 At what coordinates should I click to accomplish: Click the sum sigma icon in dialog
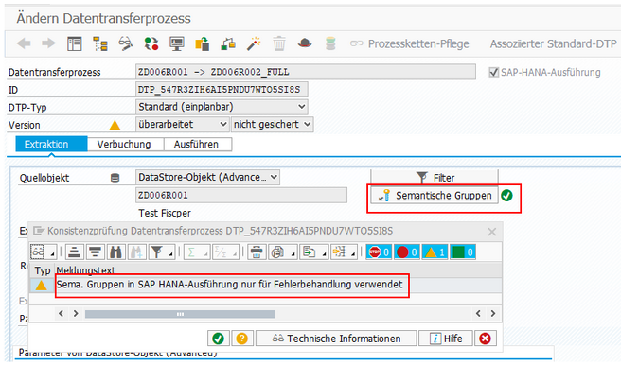click(x=197, y=252)
